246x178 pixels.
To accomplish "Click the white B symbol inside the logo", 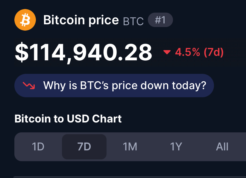I will click(25, 20).
